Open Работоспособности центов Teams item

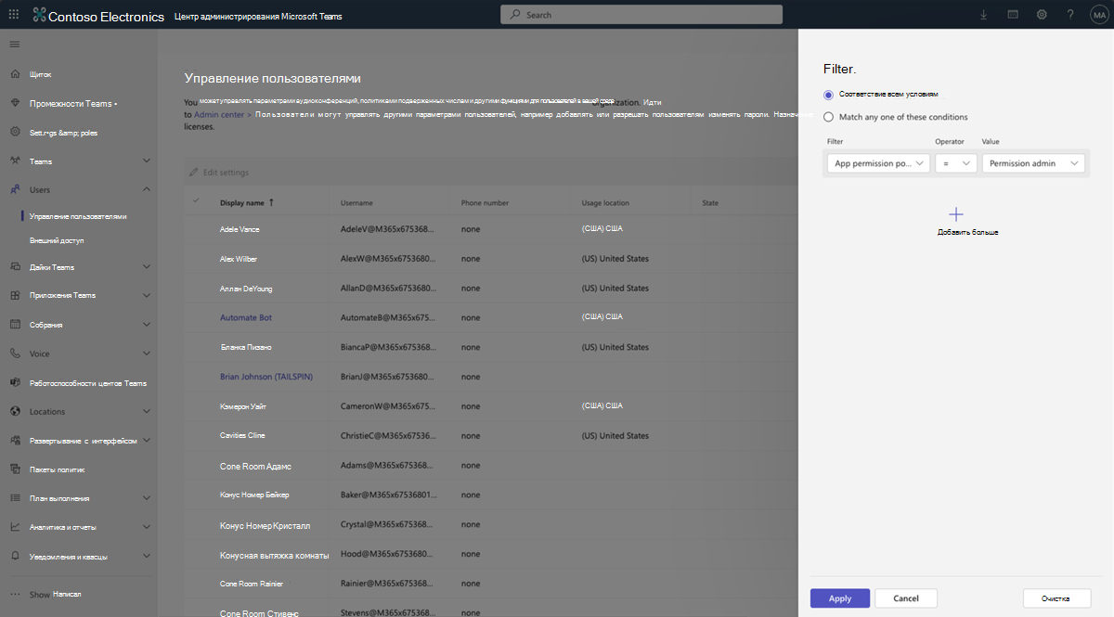click(x=88, y=382)
